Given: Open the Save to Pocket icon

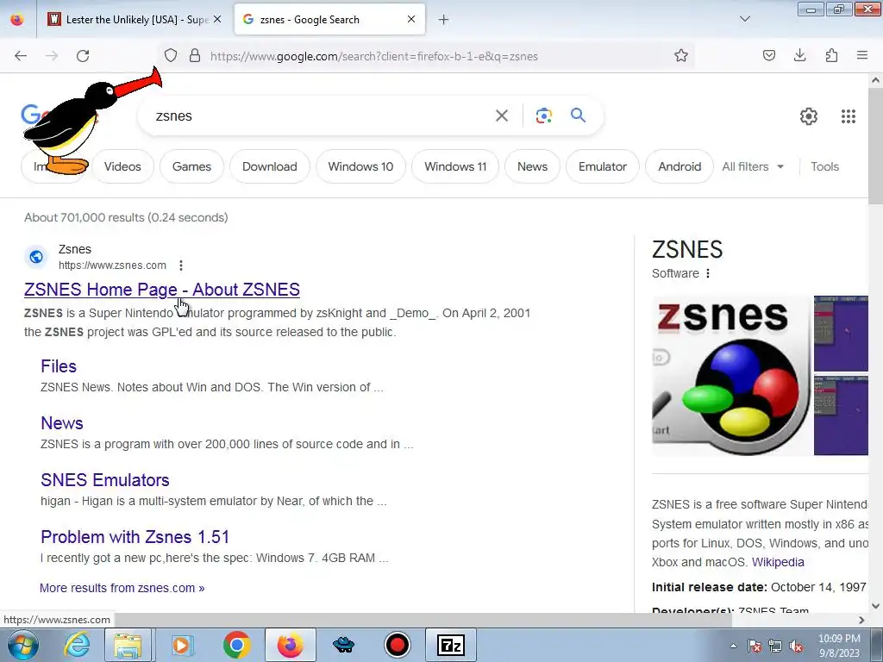Looking at the screenshot, I should pos(769,55).
